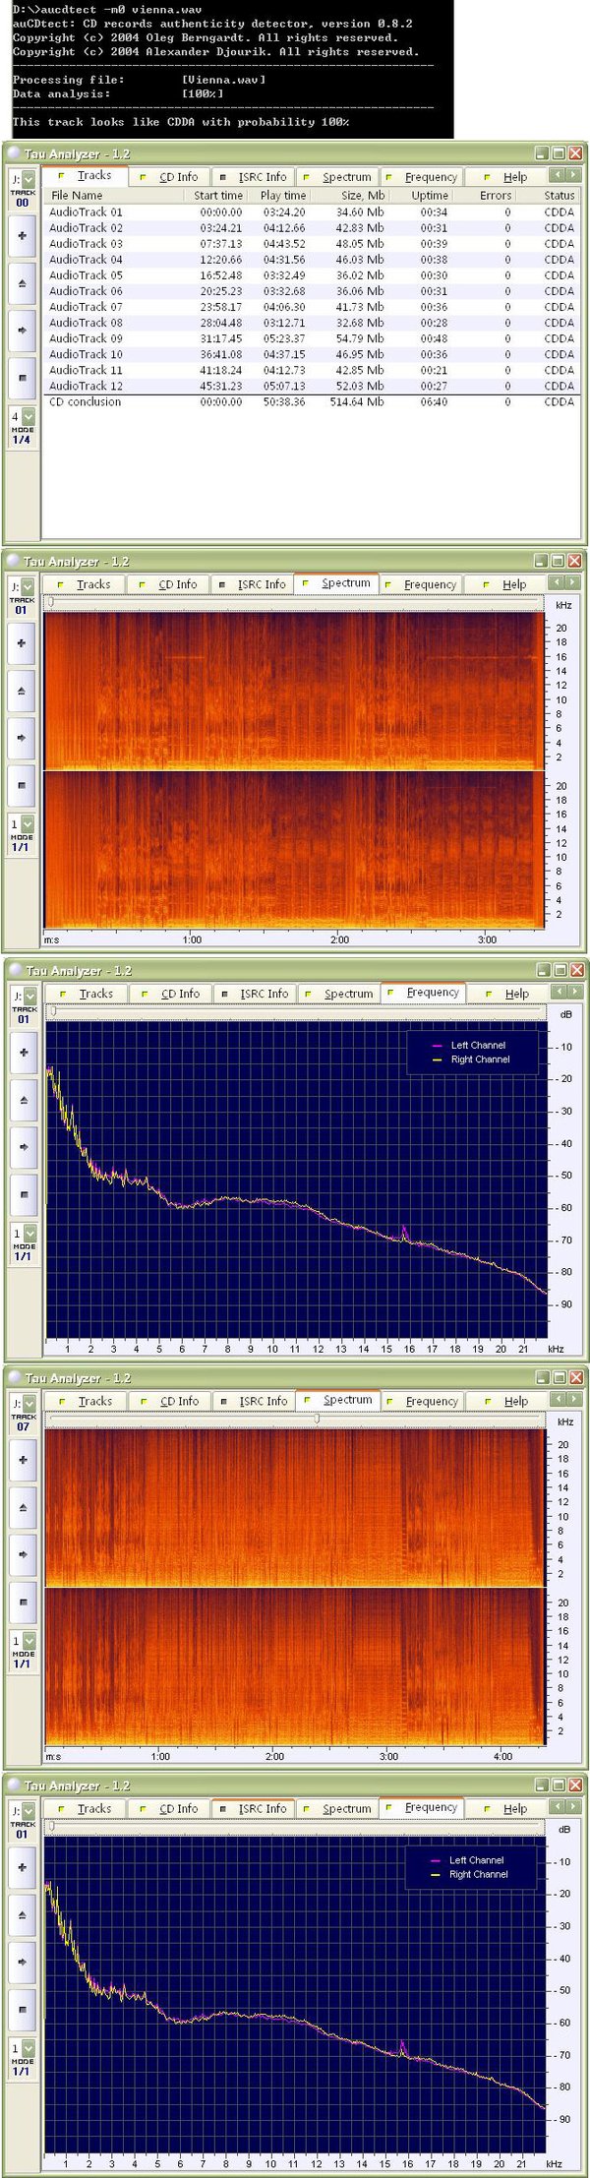Click right-arrow button in the last Frequency window
590x2178 pixels.
[x=23, y=1962]
